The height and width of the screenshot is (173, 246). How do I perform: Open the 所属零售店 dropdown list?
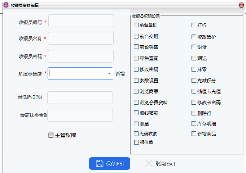pyautogui.click(x=109, y=74)
